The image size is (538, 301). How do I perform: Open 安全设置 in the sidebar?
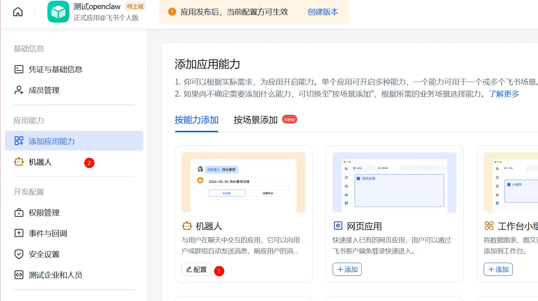click(74, 254)
